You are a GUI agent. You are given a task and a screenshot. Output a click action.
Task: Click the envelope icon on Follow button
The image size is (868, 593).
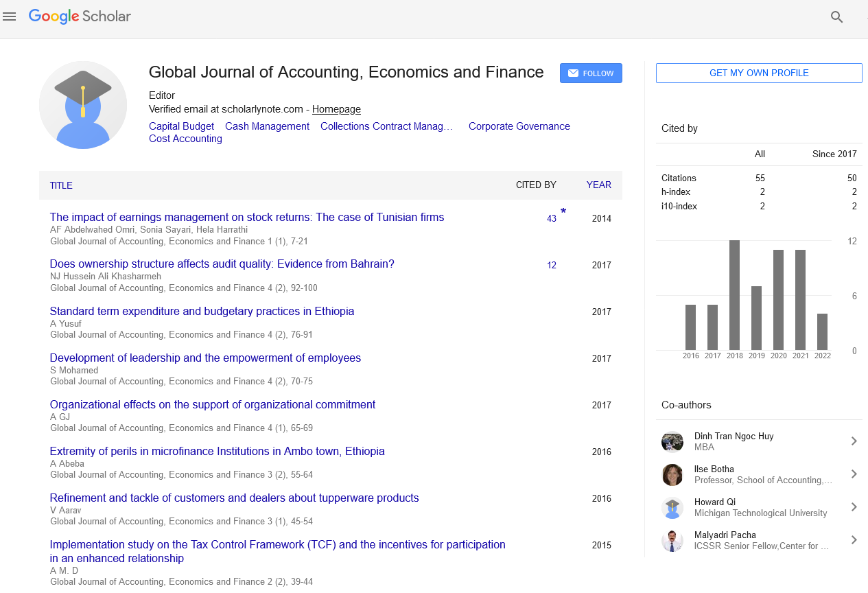[573, 73]
